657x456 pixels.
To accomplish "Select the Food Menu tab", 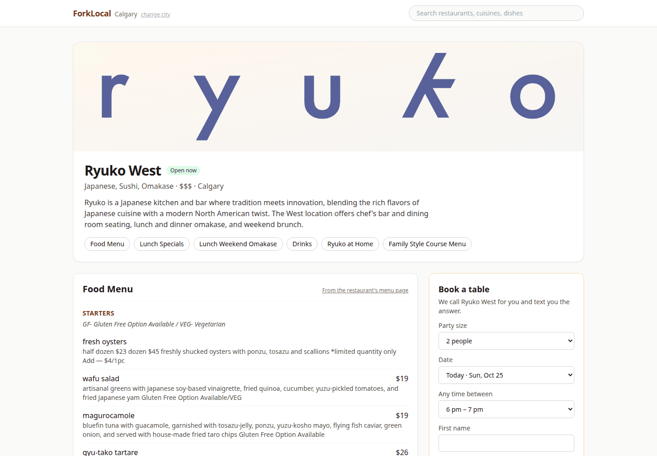I will (107, 244).
